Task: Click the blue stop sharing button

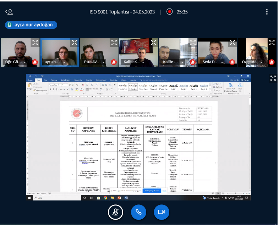Action: point(152,191)
